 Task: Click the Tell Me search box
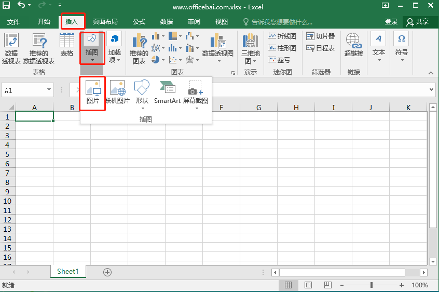[277, 22]
